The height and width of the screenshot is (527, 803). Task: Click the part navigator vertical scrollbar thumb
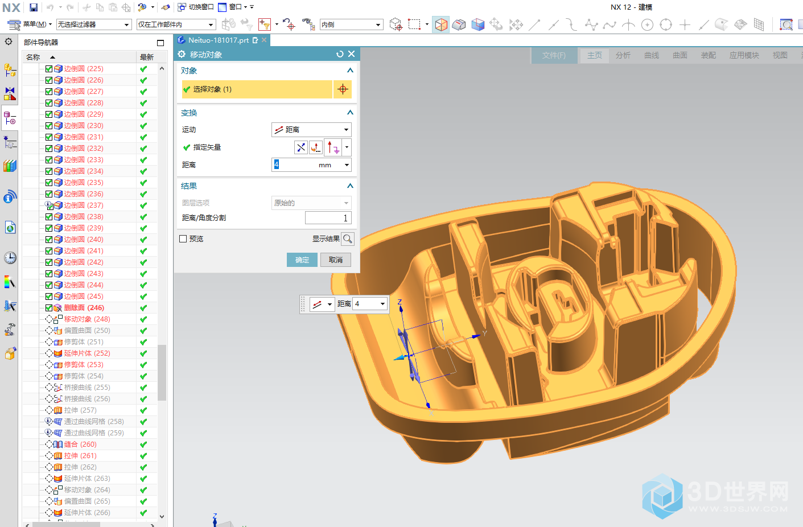point(162,373)
